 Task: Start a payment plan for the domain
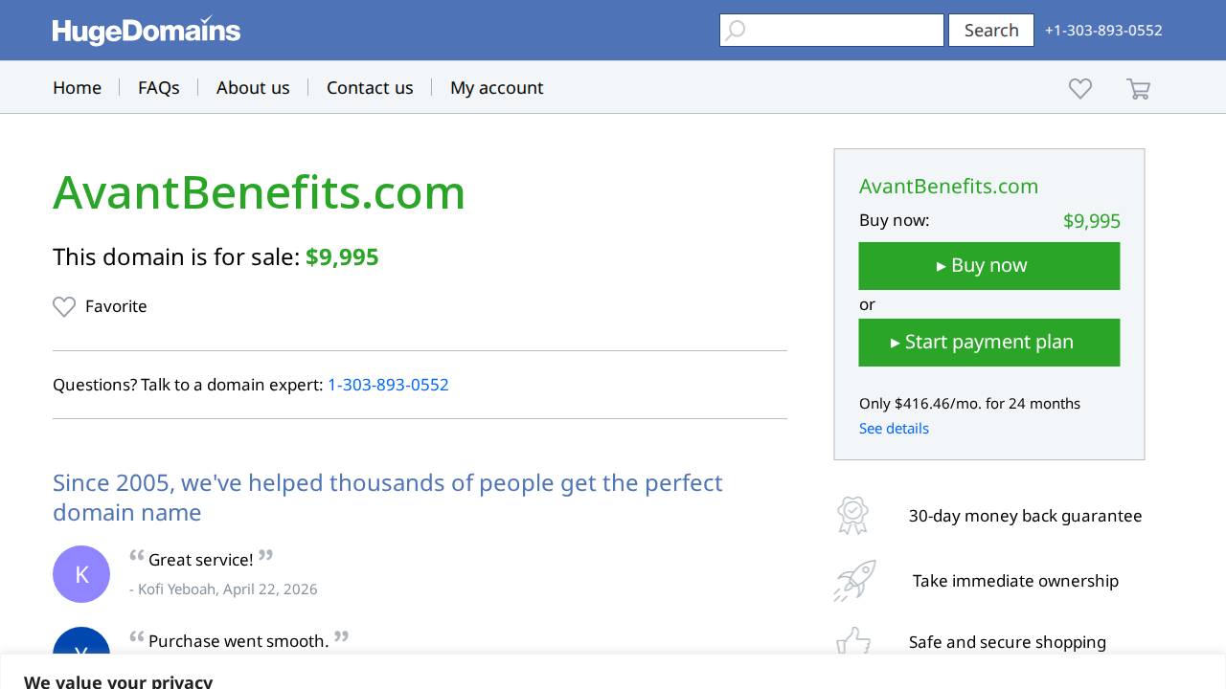click(x=988, y=342)
